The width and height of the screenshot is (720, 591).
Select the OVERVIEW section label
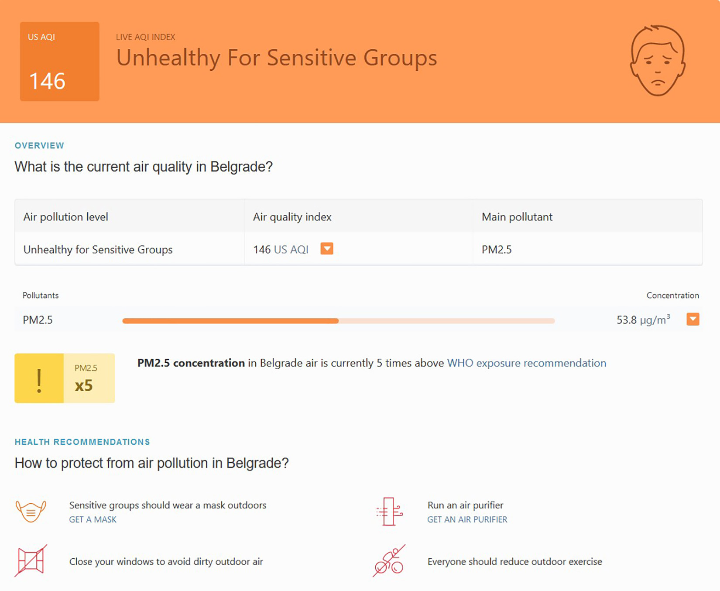pos(39,145)
